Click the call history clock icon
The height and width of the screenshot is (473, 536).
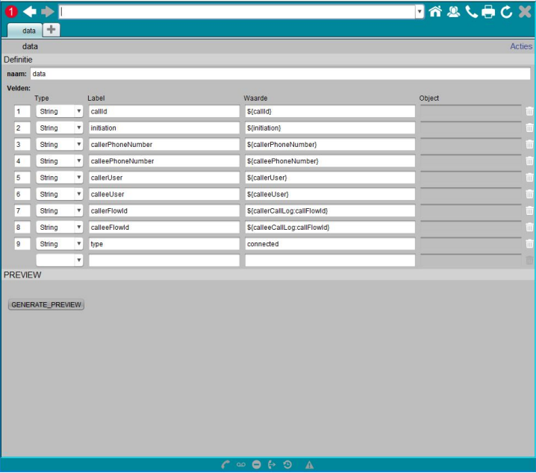(287, 465)
